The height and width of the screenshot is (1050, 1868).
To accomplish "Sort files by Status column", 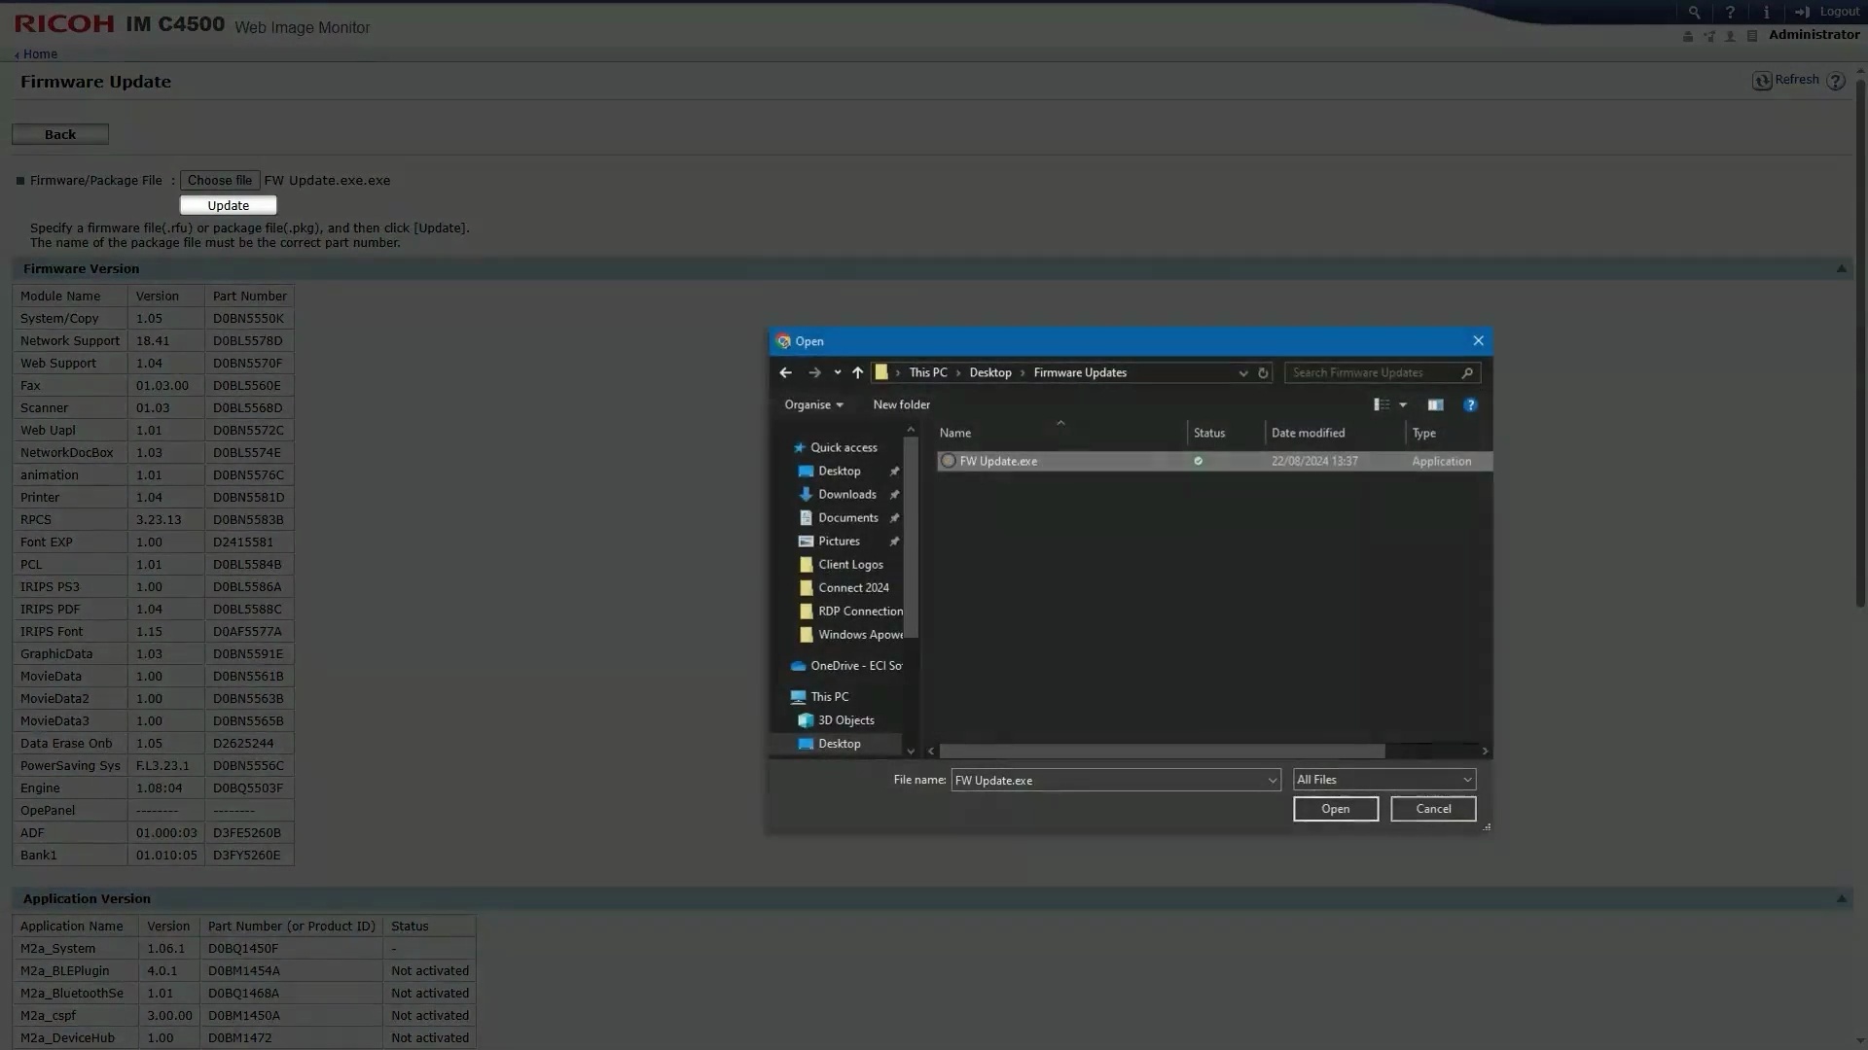I will [1226, 433].
